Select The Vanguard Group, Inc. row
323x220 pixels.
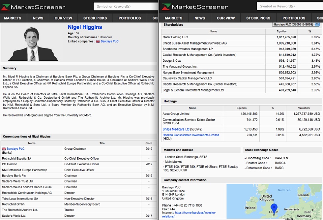241,67
